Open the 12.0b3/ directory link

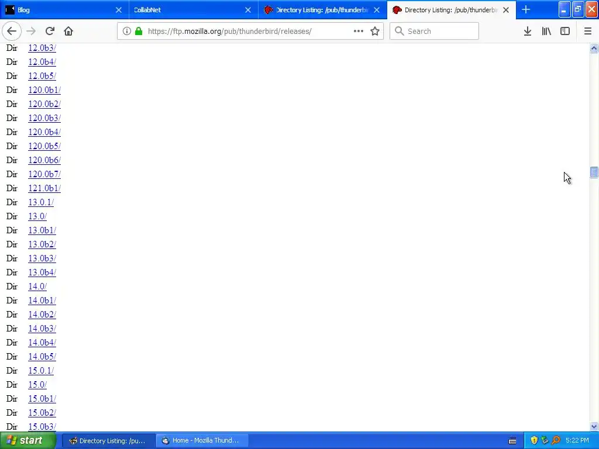click(42, 48)
